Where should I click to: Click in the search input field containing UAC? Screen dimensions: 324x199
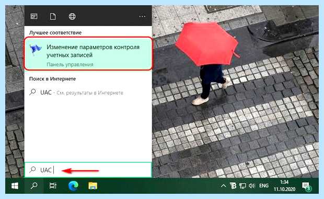tap(88, 170)
